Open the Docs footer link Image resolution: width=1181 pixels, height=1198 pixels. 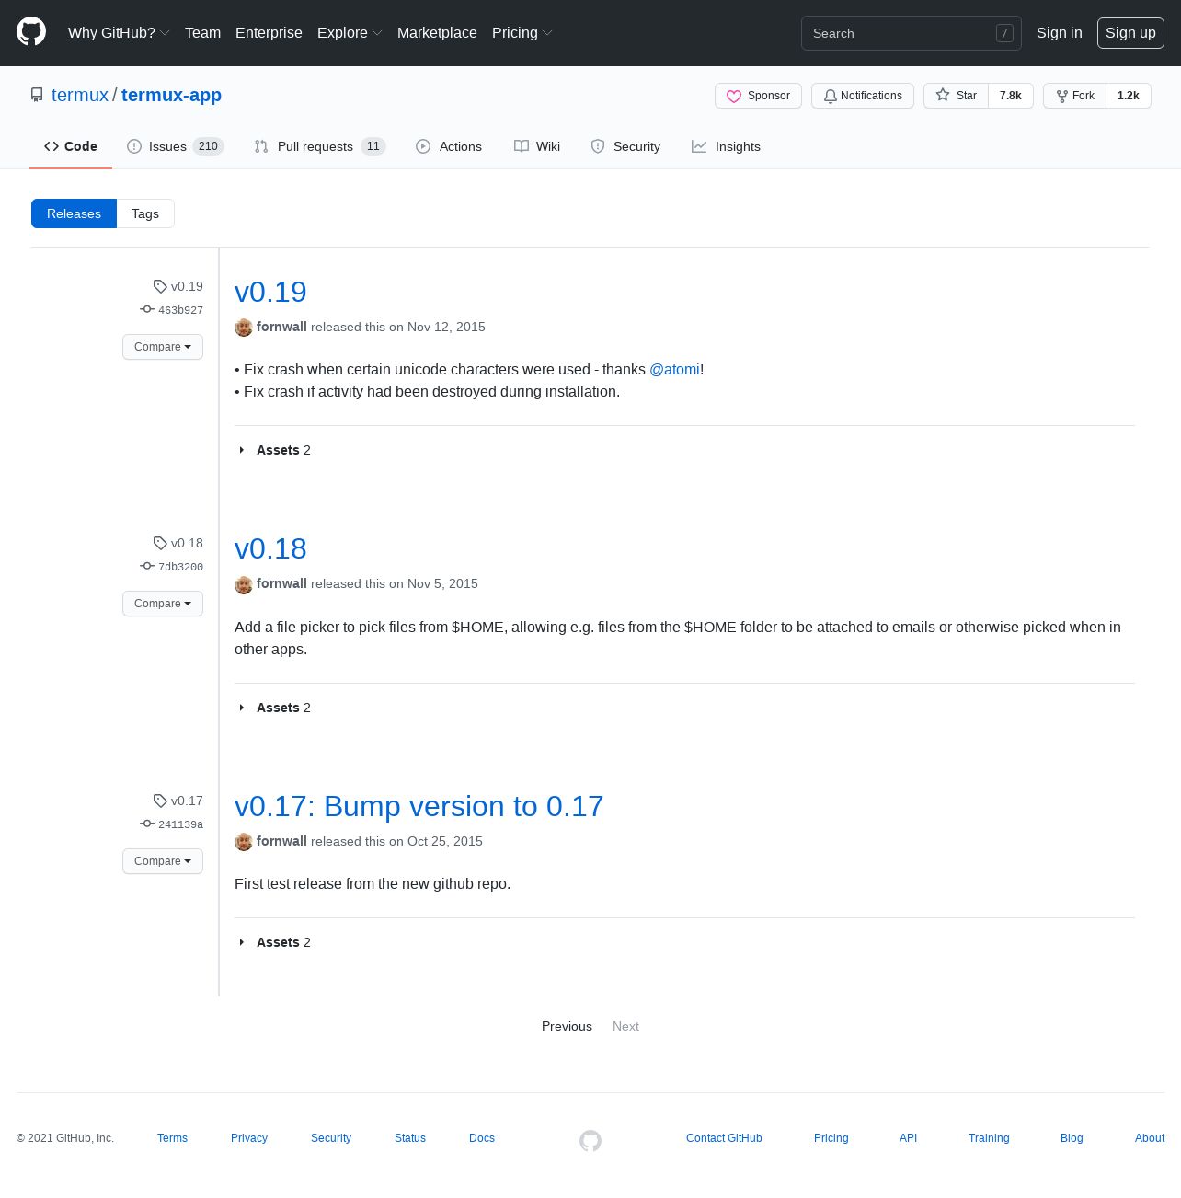point(482,1138)
